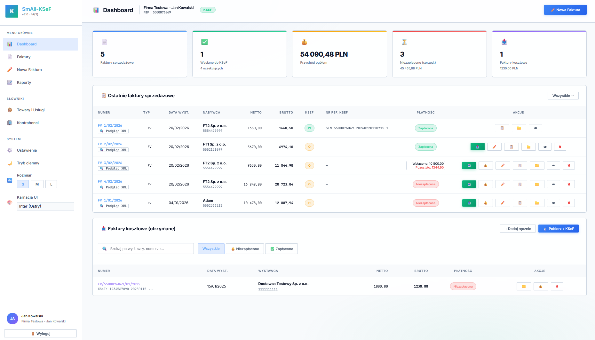This screenshot has width=595, height=340.
Task: Open the folder icon for FV 1/02/2026
Action: coord(519,128)
